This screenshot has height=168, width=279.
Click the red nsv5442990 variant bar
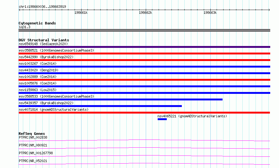[144, 60]
